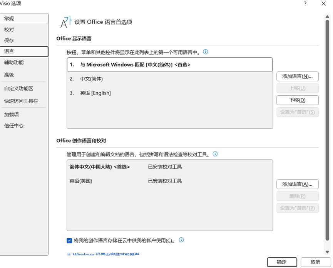Click info icon beside display language description
Viewport: 333px width, 268px height.
(x=205, y=52)
